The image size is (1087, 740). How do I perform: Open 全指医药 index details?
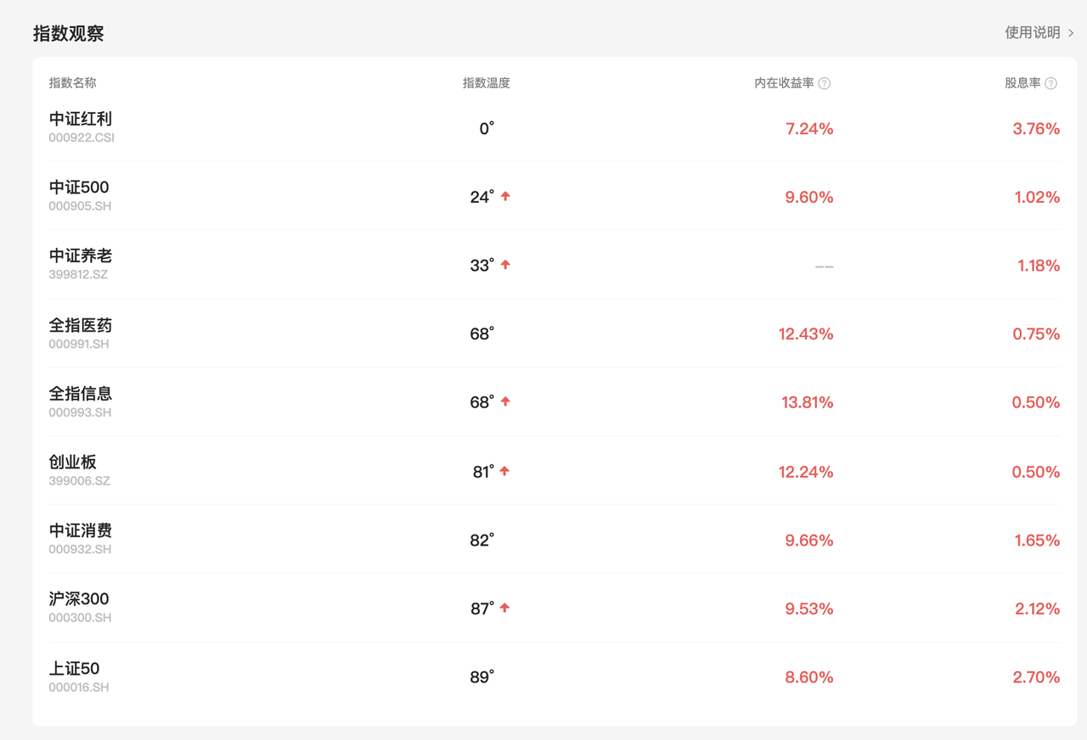click(81, 325)
